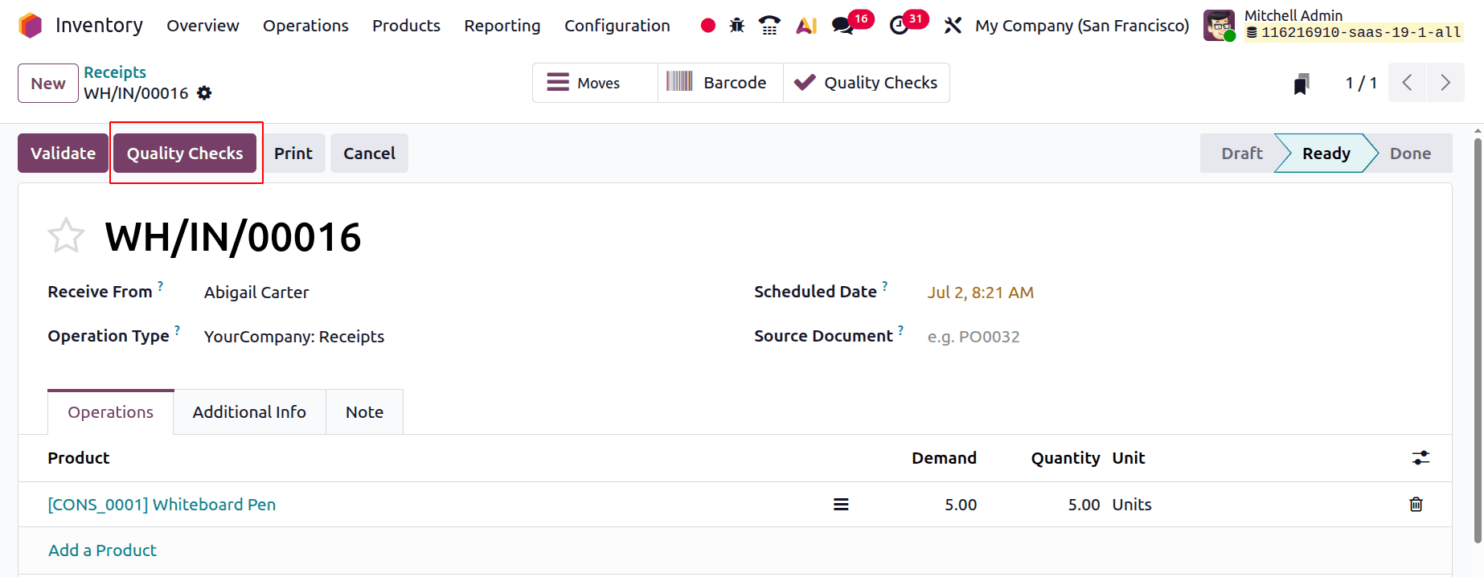Screen dimensions: 1484x577
Task: Switch to the Note tab
Action: pos(364,412)
